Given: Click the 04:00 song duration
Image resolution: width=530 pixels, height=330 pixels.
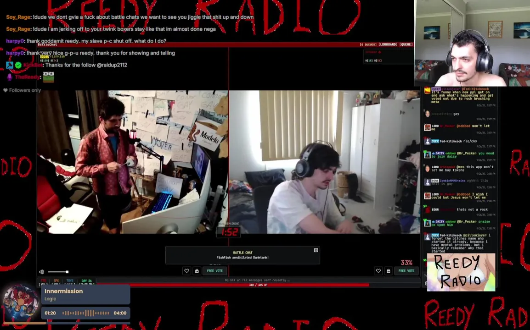Looking at the screenshot, I should [x=120, y=313].
